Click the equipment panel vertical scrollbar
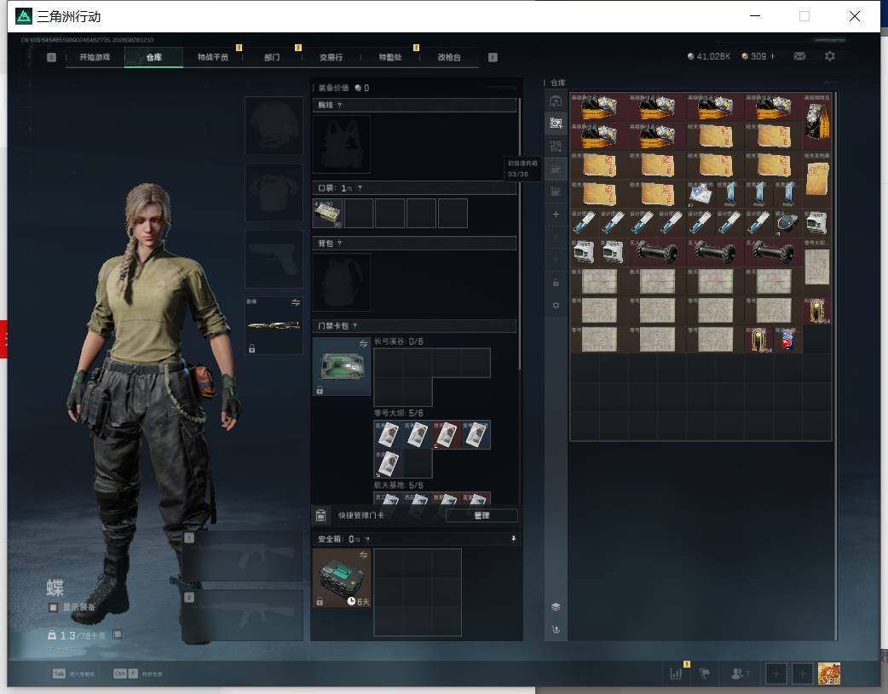The width and height of the screenshot is (888, 694). pos(519,235)
